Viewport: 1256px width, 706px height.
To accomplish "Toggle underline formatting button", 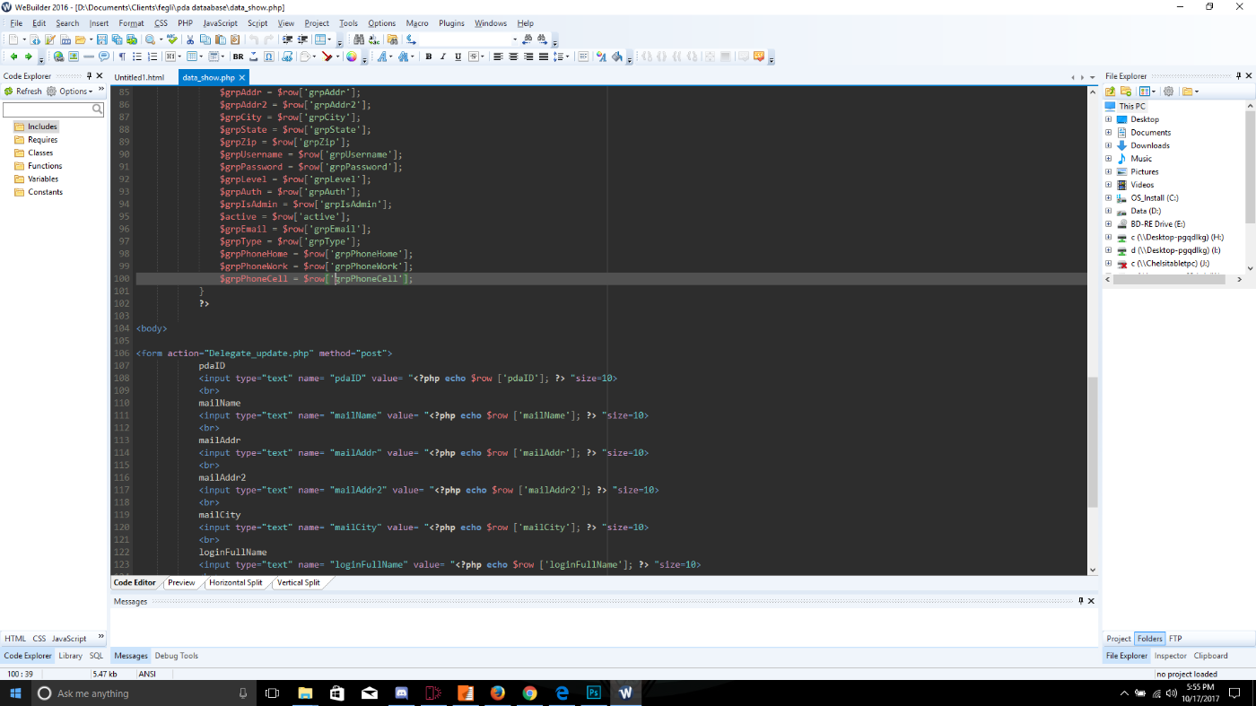I will (458, 57).
